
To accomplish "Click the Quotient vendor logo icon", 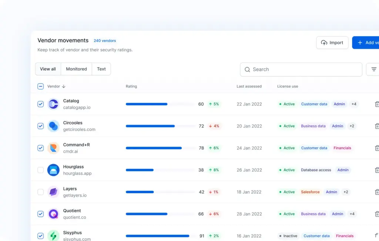I will click(x=53, y=214).
